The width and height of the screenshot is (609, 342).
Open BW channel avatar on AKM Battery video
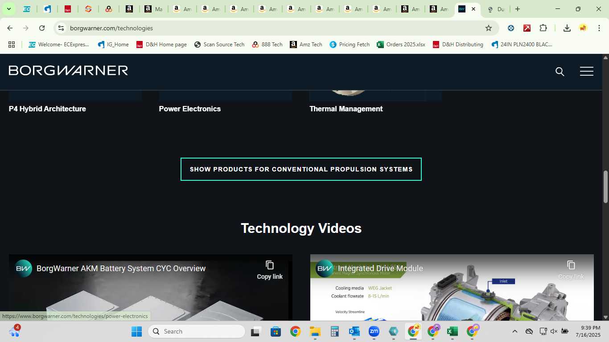24,269
